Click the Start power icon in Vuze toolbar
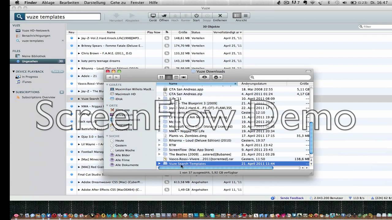The width and height of the screenshot is (392, 220). coord(196,16)
